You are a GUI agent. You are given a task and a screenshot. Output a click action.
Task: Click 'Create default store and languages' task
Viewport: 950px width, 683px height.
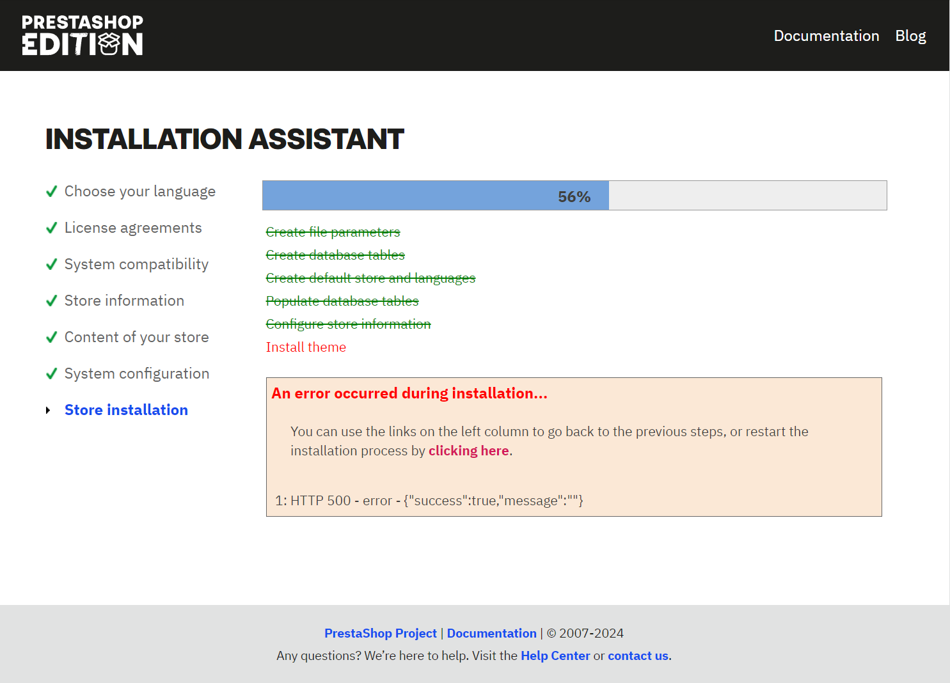(370, 278)
